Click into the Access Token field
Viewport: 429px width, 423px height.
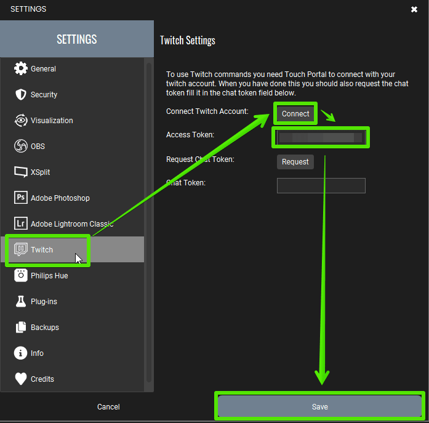[x=321, y=137]
